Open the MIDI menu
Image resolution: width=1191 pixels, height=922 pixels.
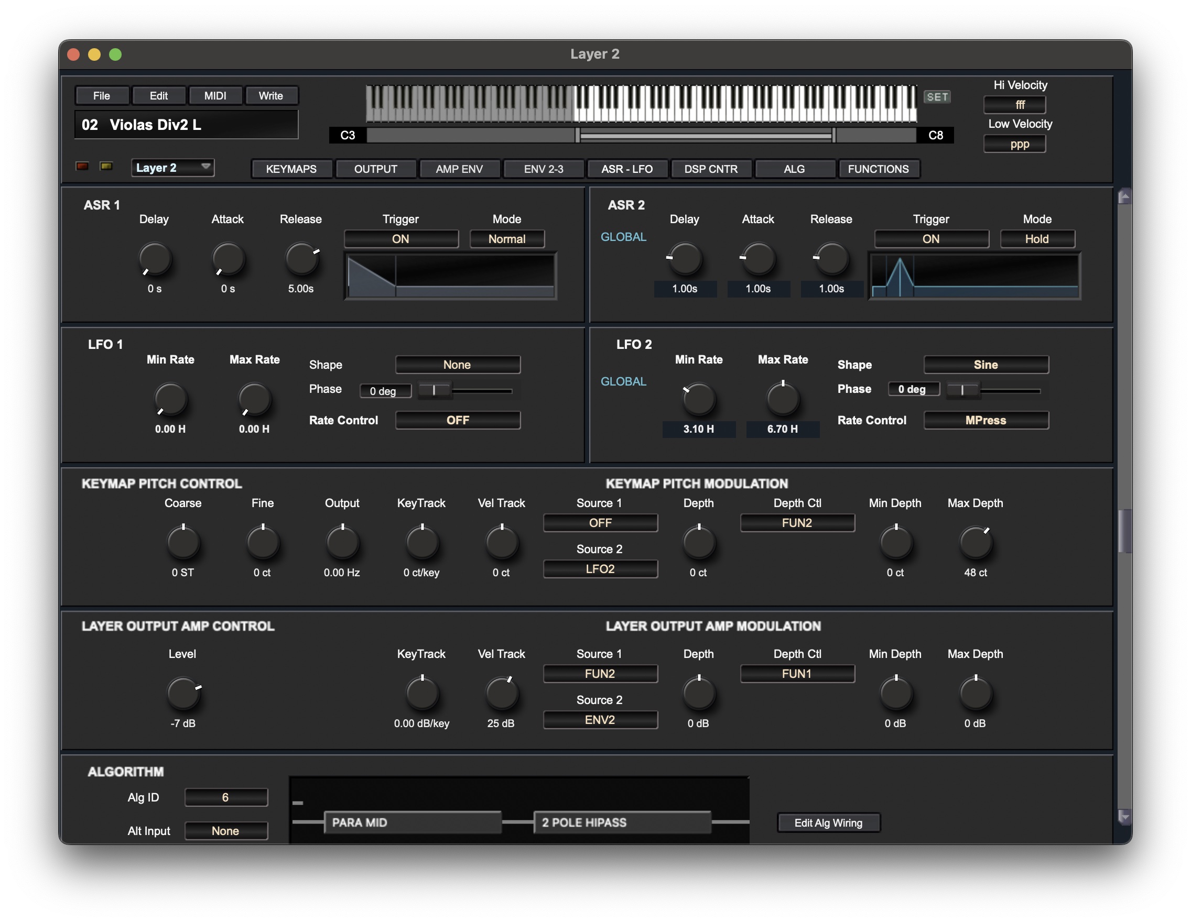pos(215,96)
